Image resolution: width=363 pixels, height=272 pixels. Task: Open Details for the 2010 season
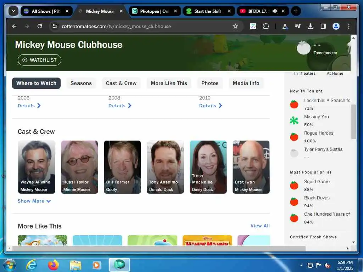point(211,106)
